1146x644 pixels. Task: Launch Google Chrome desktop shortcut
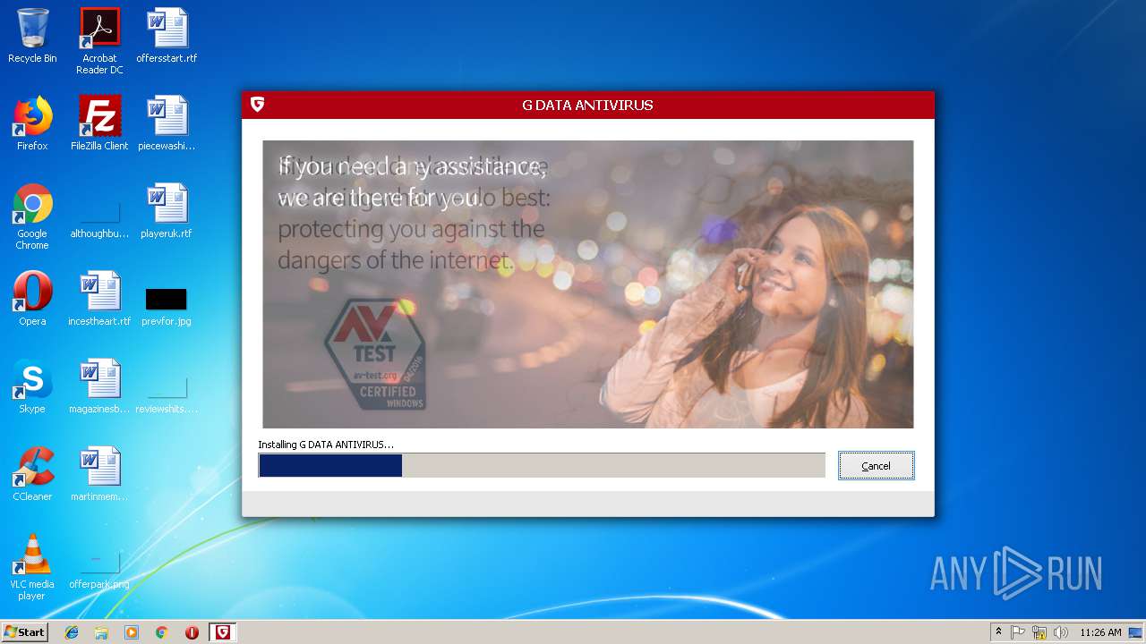(32, 216)
